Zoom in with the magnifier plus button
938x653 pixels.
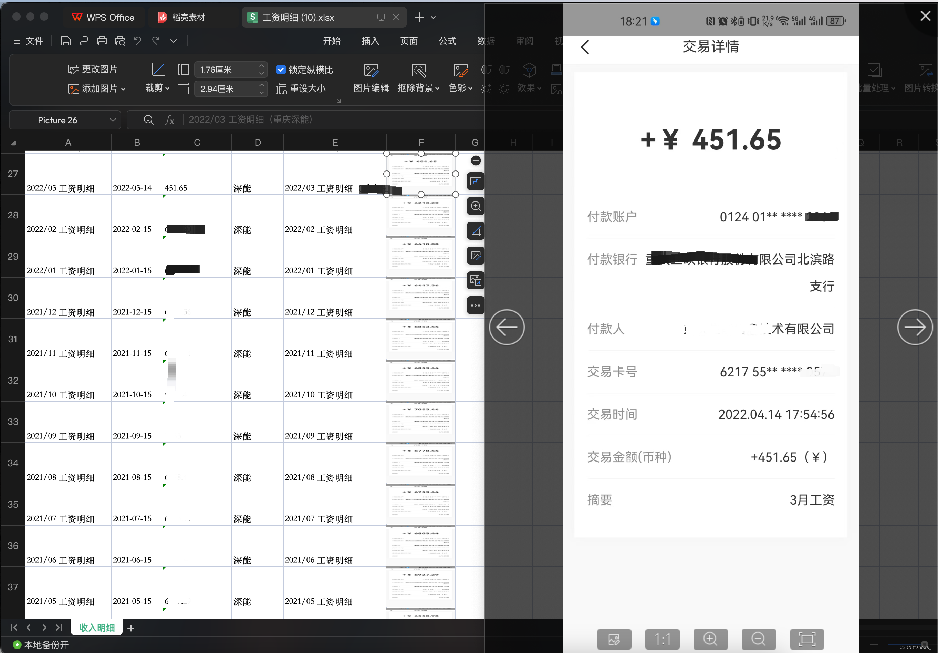pos(710,639)
